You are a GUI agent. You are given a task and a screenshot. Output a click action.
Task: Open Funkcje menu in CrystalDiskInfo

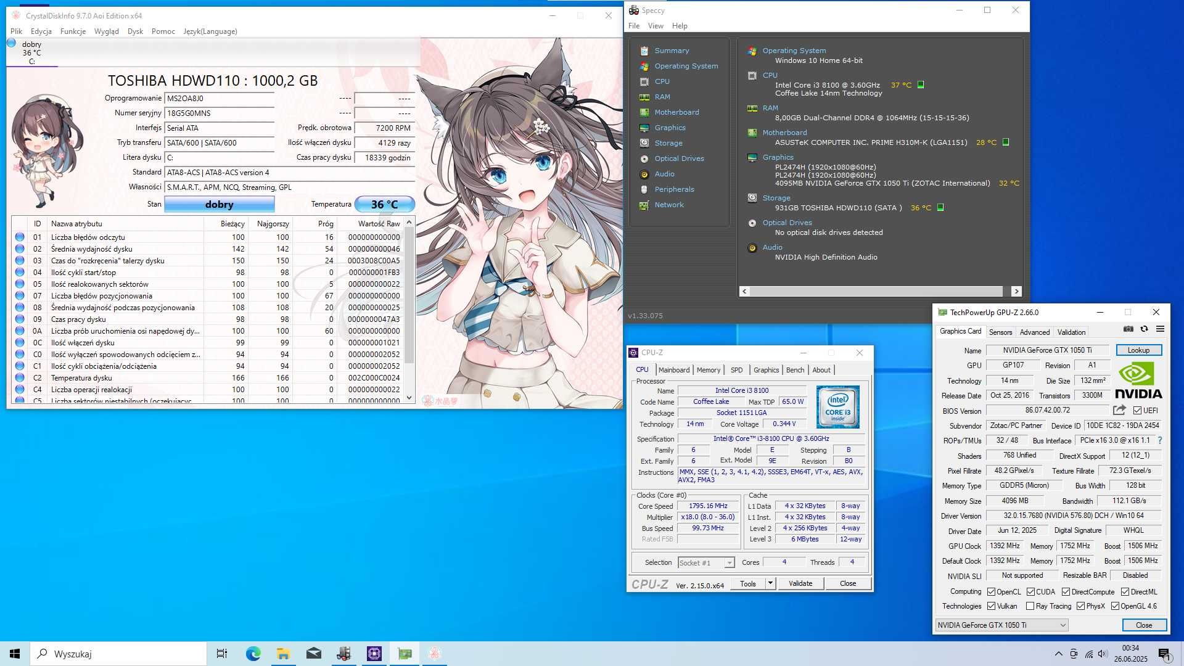click(x=73, y=31)
